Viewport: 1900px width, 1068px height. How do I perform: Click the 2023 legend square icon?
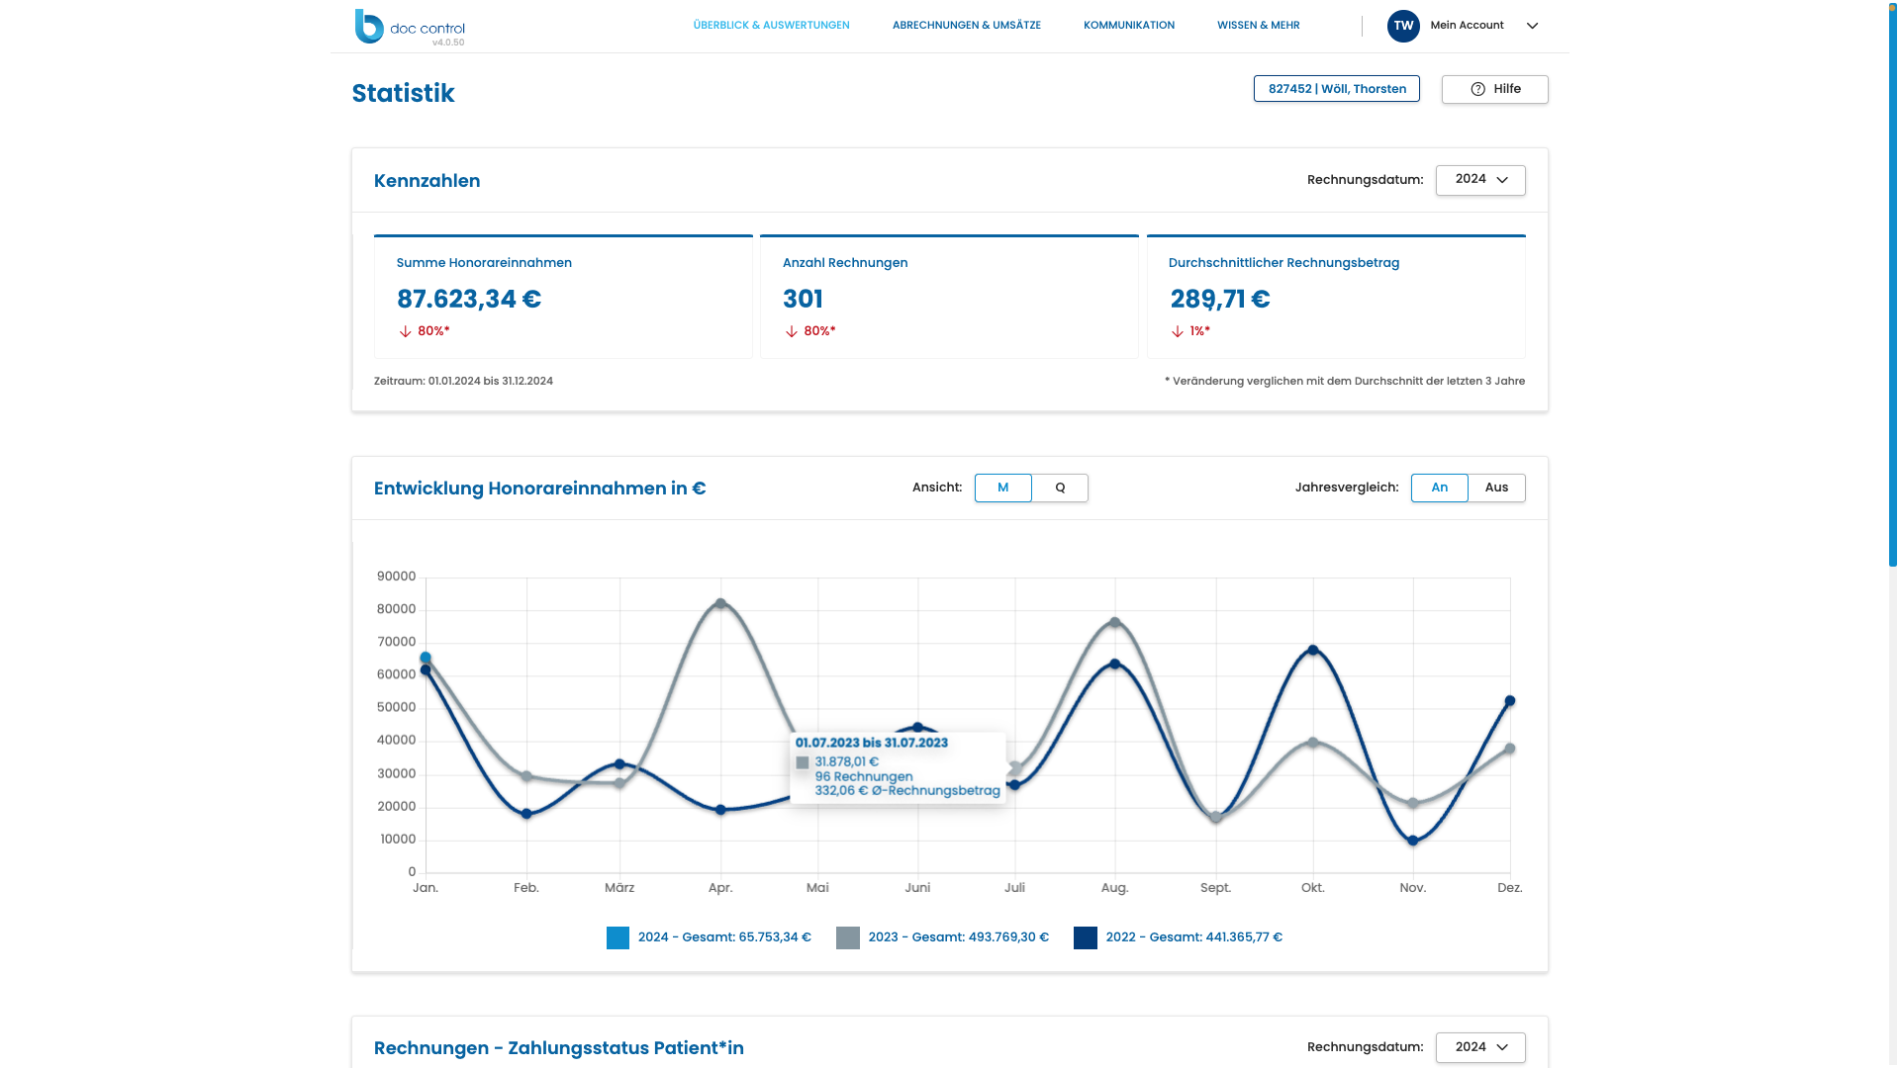point(847,937)
